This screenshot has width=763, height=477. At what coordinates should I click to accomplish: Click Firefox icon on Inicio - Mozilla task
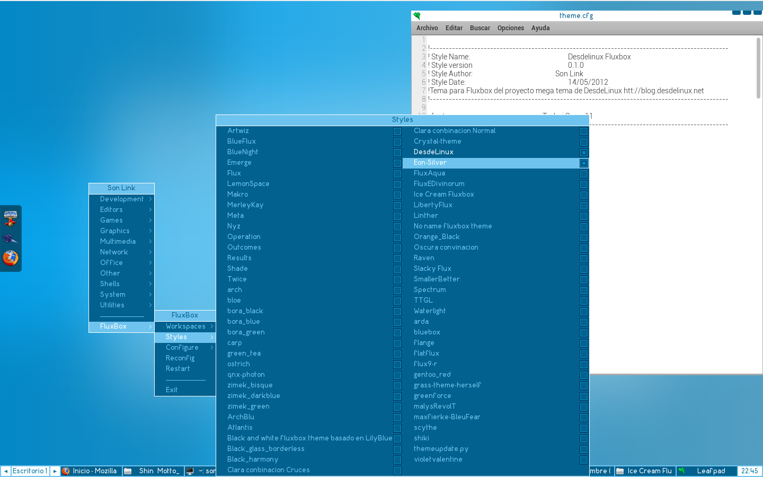point(66,471)
